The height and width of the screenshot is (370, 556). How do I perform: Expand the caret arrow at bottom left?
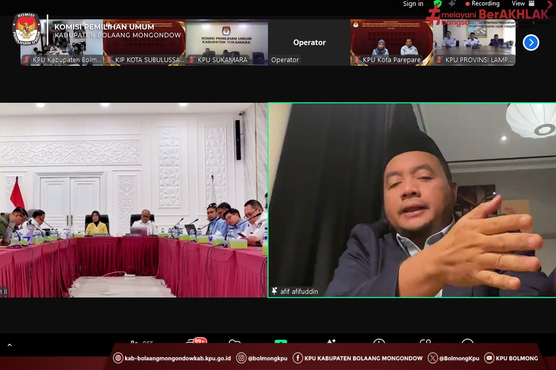point(10,345)
